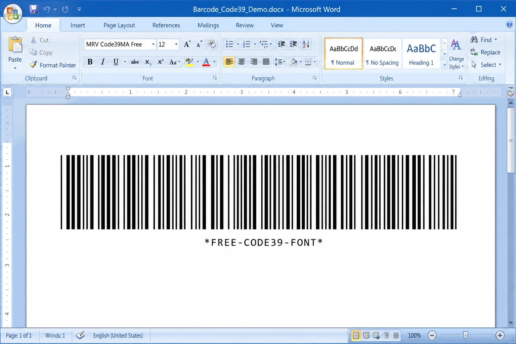Screen dimensions: 516x344
Task: Sort the selected text
Action: (x=306, y=44)
